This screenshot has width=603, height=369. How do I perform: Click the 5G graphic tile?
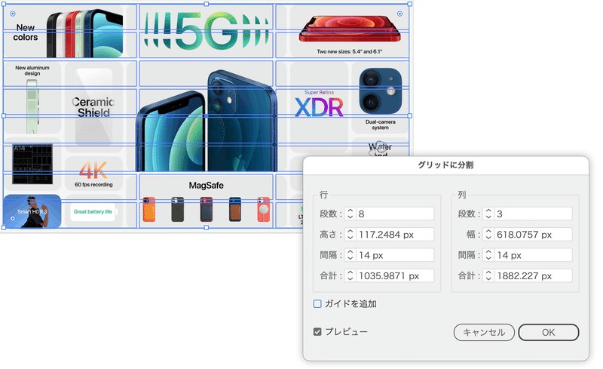coord(206,30)
